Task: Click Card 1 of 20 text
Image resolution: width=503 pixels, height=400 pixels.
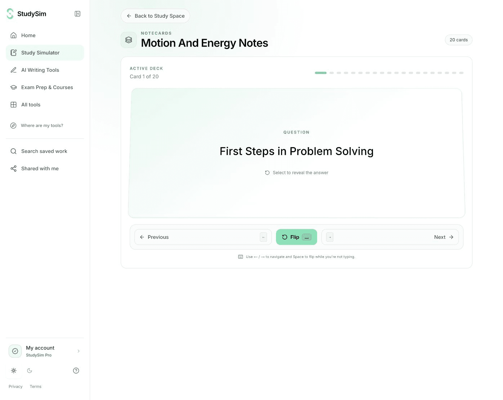Action: (x=144, y=76)
